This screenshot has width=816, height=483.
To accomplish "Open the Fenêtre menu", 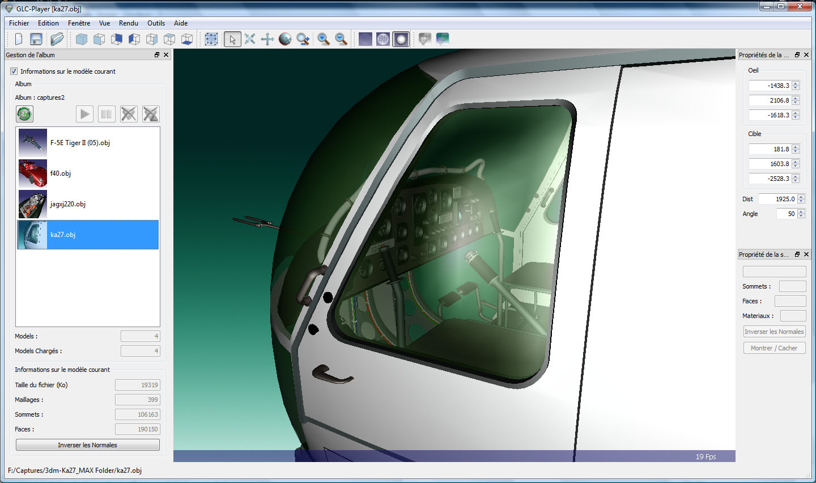I will tap(79, 23).
